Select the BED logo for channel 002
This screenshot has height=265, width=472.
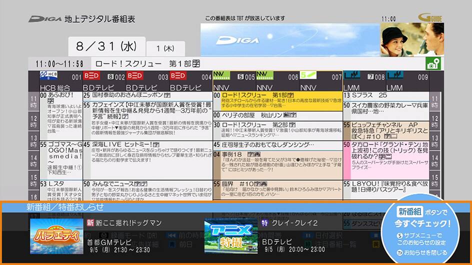(x=91, y=75)
